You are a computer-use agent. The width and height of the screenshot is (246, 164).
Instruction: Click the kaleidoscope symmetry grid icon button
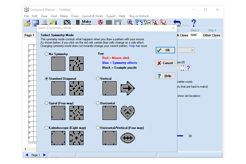click(182, 68)
